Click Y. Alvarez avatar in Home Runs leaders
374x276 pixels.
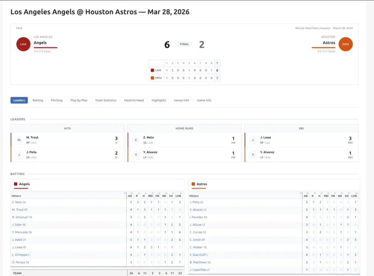(136, 155)
